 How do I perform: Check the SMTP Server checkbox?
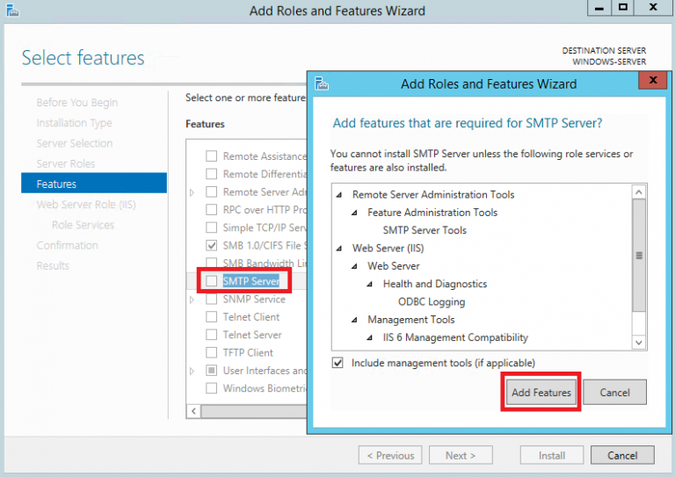pyautogui.click(x=211, y=281)
